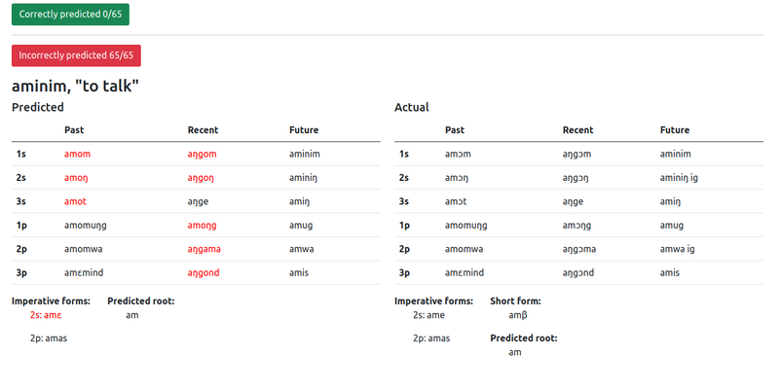This screenshot has height=389, width=782.
Task: Click the actual 2p future form amwa ig
Action: 677,250
